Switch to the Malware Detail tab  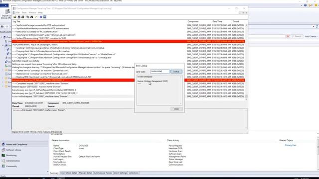pos(85,173)
